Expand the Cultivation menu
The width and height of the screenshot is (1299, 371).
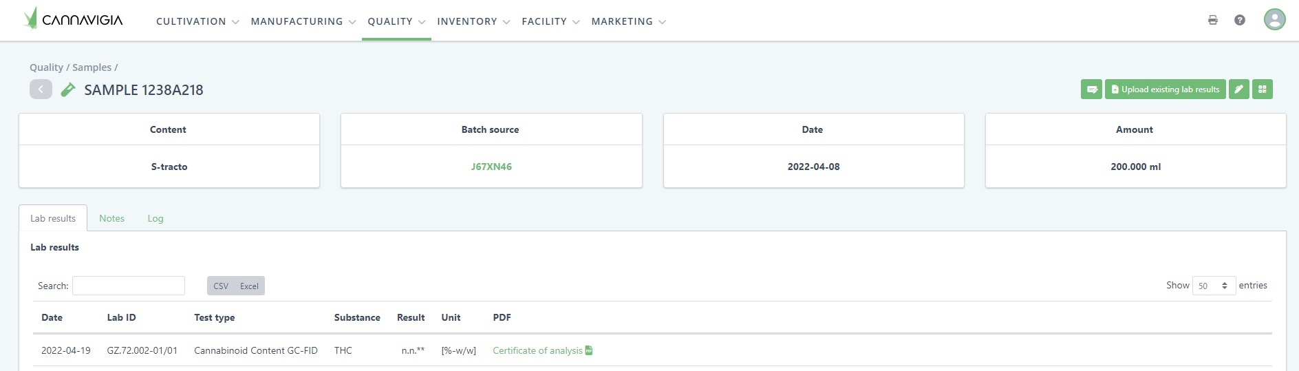(x=197, y=21)
